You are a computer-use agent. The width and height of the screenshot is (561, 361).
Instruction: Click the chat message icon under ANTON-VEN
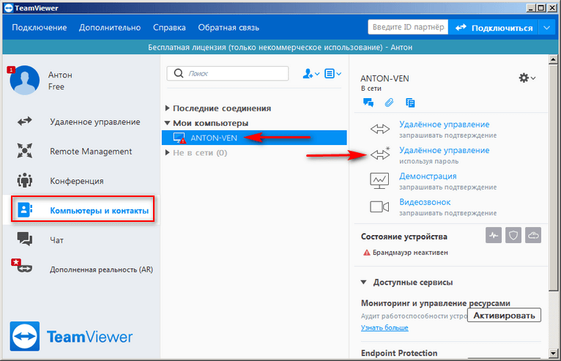coord(368,103)
